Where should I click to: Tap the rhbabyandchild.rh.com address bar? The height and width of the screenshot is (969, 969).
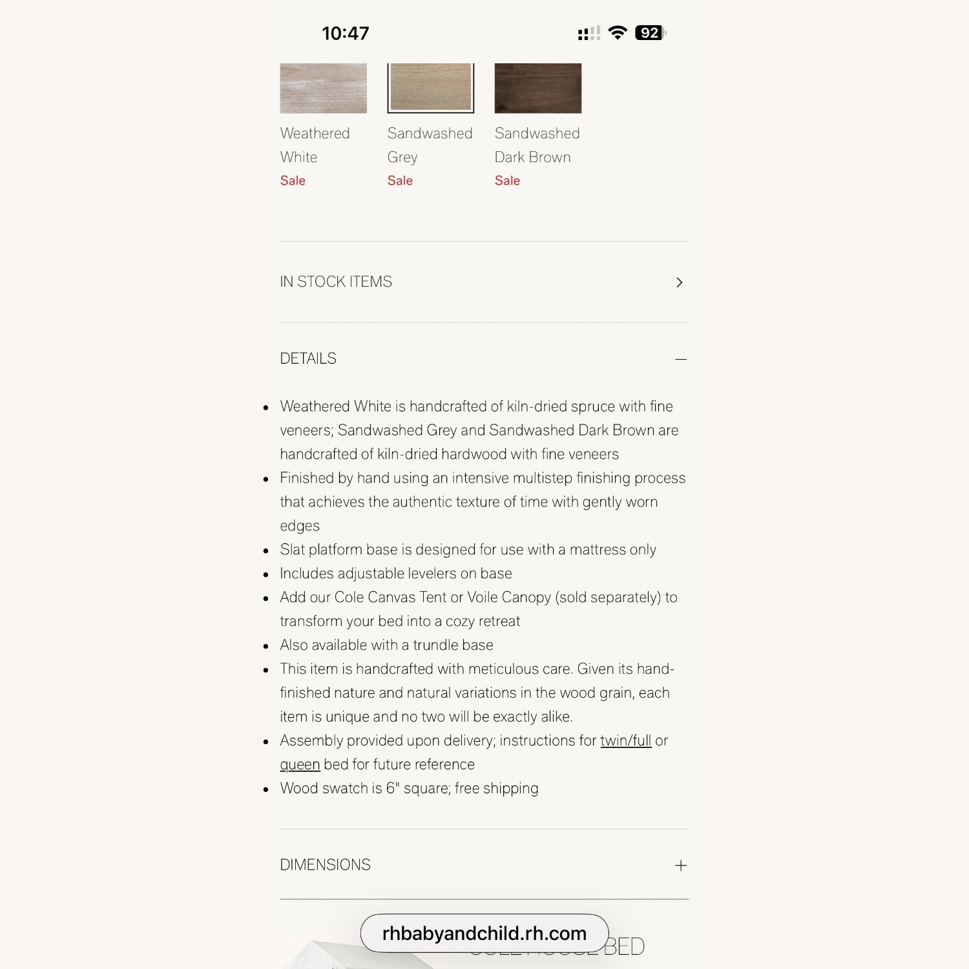click(x=484, y=933)
